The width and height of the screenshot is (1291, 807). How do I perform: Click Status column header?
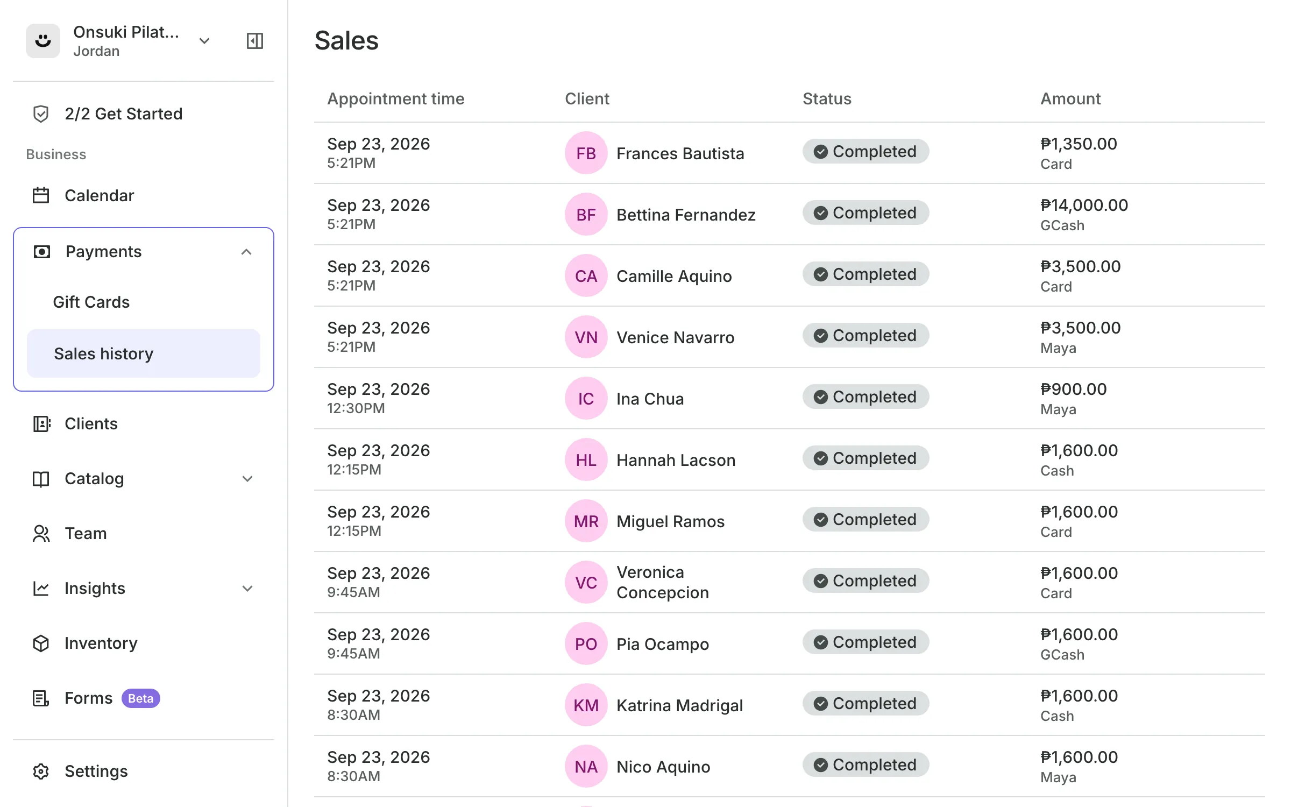click(x=827, y=99)
